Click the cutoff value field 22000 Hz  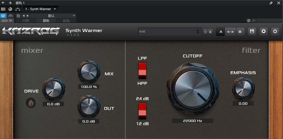point(193,121)
